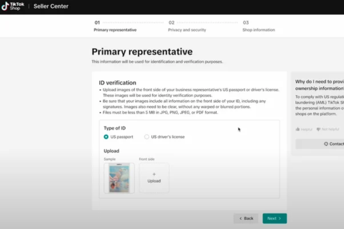Click the Next button
Image resolution: width=344 pixels, height=229 pixels.
pos(275,219)
